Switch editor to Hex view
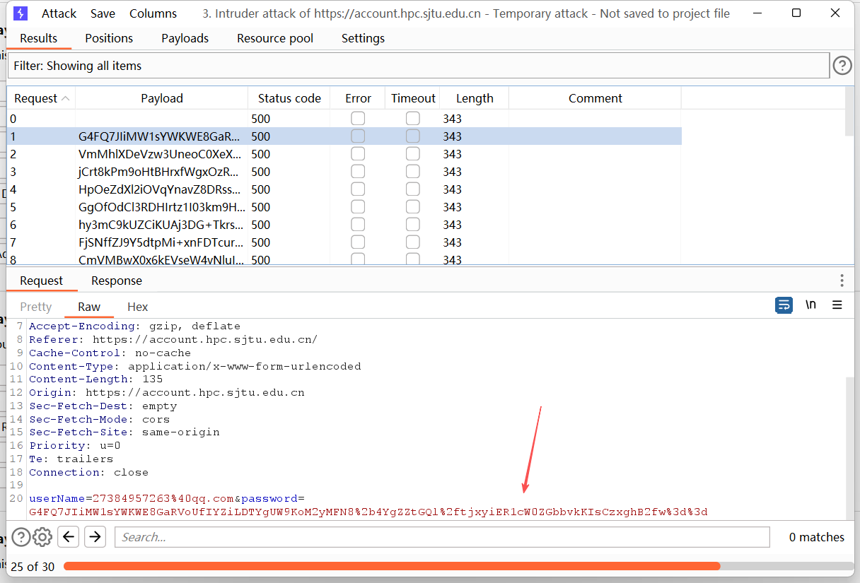 pyautogui.click(x=138, y=307)
